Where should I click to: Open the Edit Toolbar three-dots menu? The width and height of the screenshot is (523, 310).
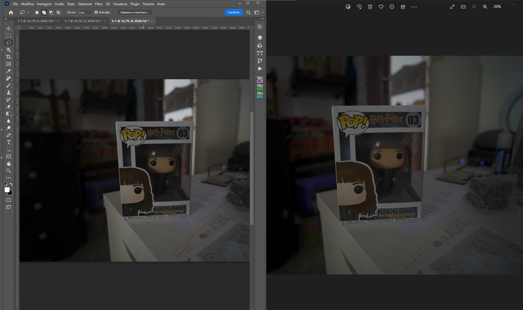(x=9, y=178)
